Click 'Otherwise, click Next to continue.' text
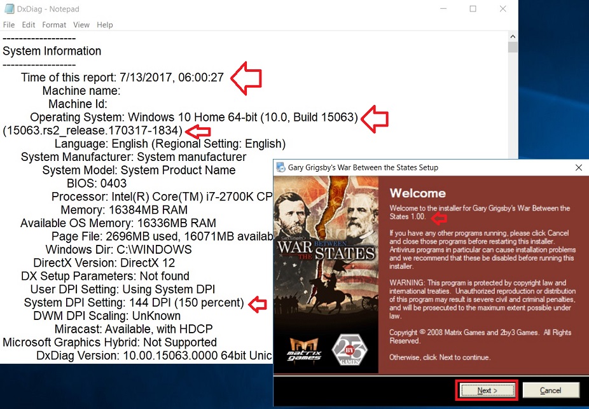 tap(440, 357)
